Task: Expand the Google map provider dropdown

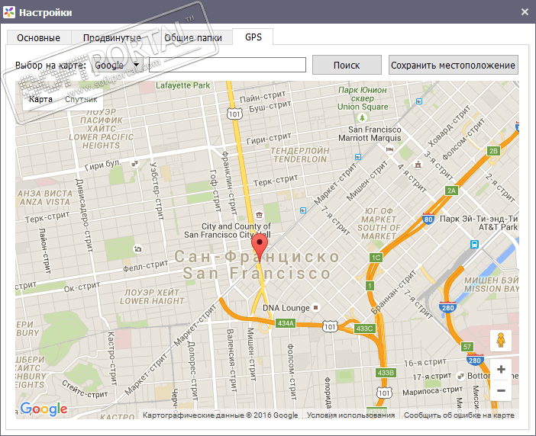Action: pos(118,65)
